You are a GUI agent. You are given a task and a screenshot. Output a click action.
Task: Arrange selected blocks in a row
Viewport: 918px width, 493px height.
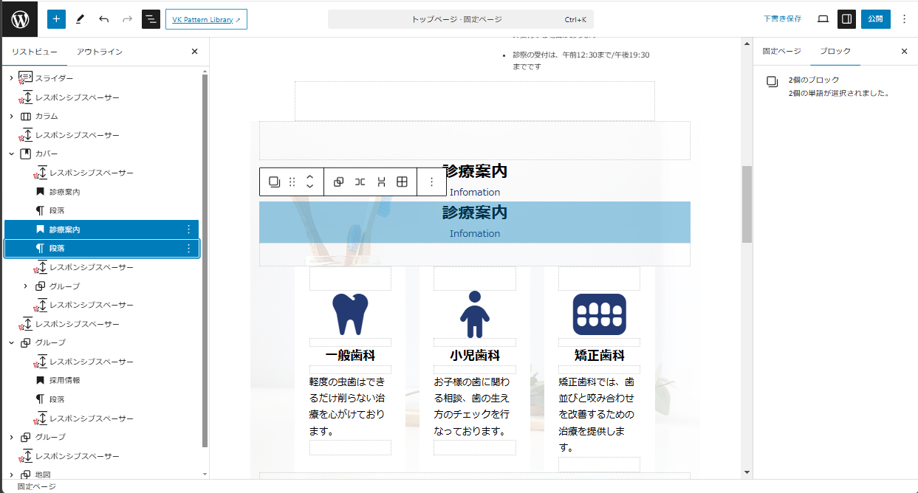(x=360, y=182)
